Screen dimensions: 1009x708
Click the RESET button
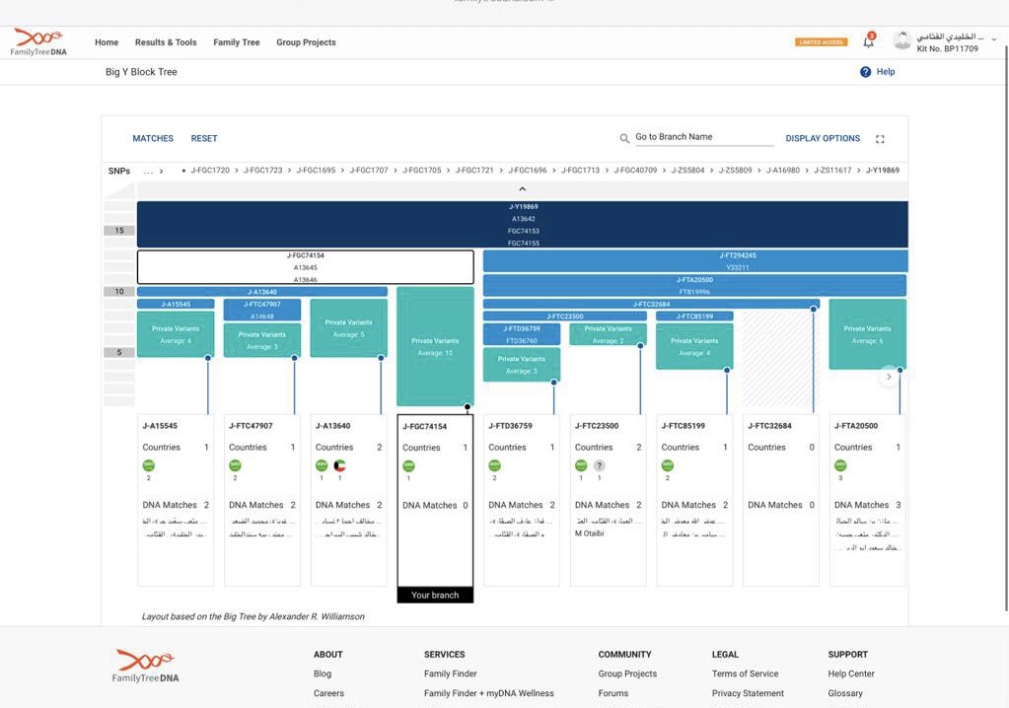[204, 138]
